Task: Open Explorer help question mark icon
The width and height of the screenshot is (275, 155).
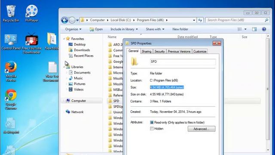Action: click(x=264, y=29)
